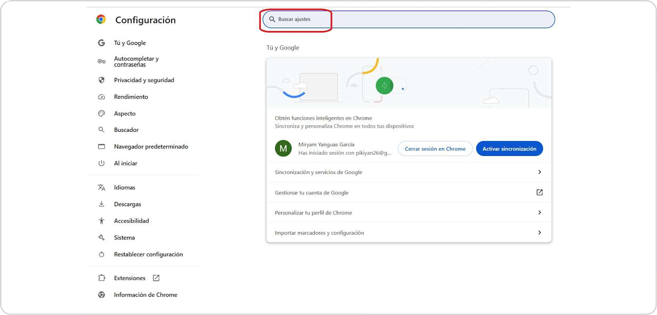The width and height of the screenshot is (657, 315).
Task: Expand Importar marcadores y configuración chevron
Action: click(x=539, y=233)
